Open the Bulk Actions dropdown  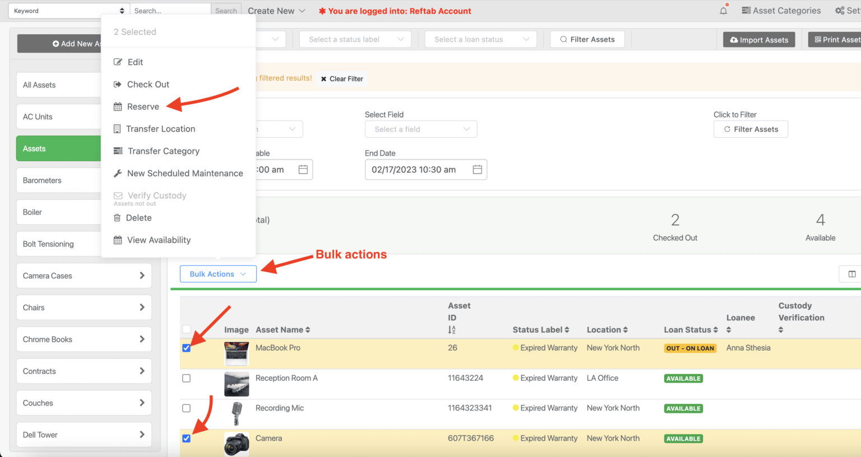pos(218,274)
